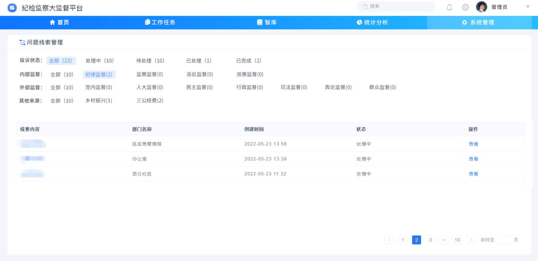Image resolution: width=538 pixels, height=261 pixels.
Task: Select the 群众监督(0) filter
Action: (x=383, y=87)
